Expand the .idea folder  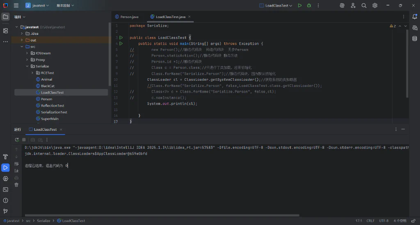pyautogui.click(x=22, y=34)
